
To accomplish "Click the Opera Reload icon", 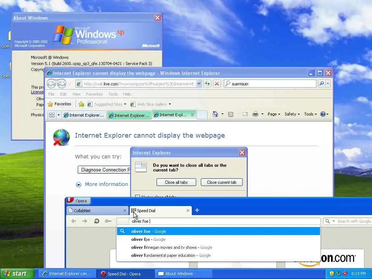I will pos(97,221).
